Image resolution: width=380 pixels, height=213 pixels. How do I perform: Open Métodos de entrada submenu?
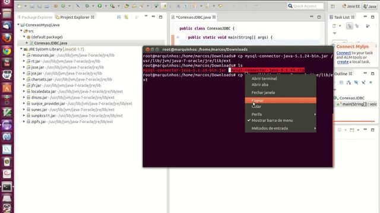pyautogui.click(x=280, y=128)
